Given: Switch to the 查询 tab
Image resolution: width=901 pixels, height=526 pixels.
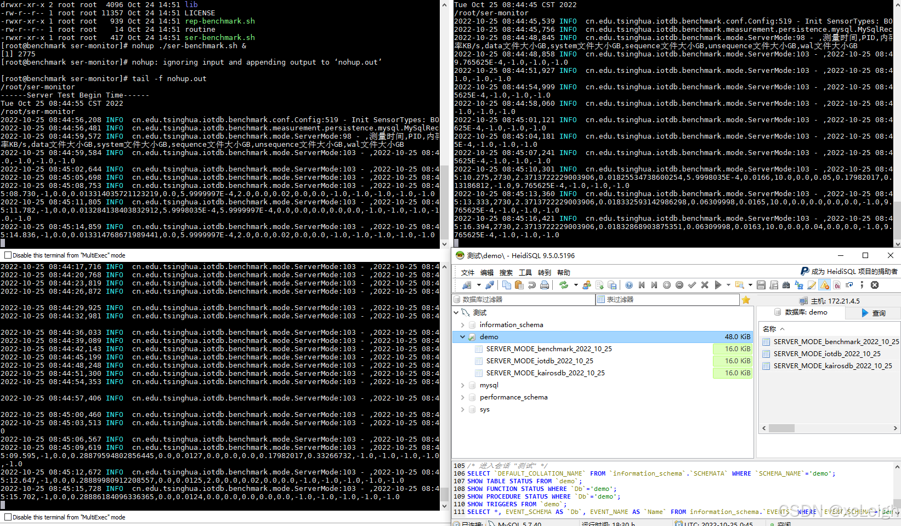Looking at the screenshot, I should (x=873, y=313).
